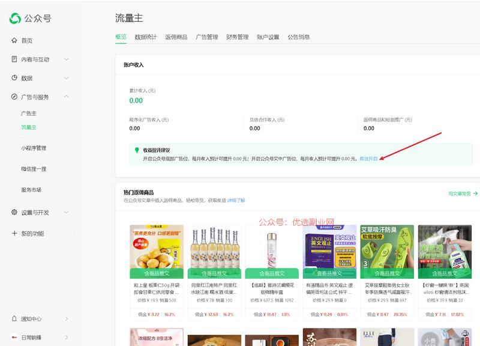Viewport: 480px width, 346px height.
Task: Open 微信搜一搜 in the sidebar
Action: (x=34, y=169)
